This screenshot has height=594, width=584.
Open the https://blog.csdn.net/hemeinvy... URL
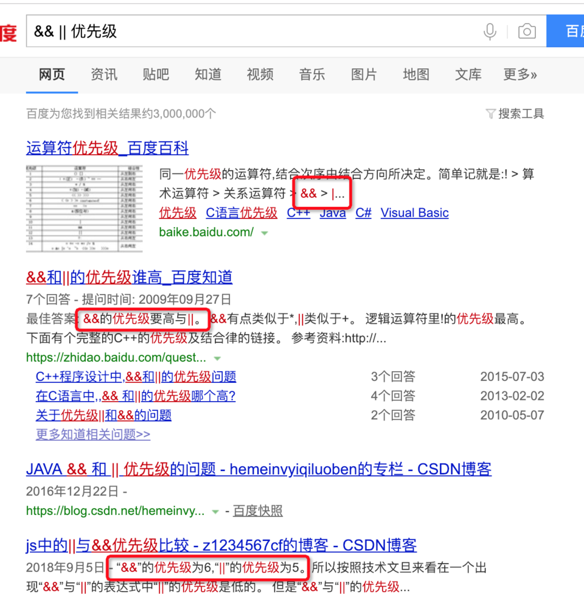pos(115,511)
